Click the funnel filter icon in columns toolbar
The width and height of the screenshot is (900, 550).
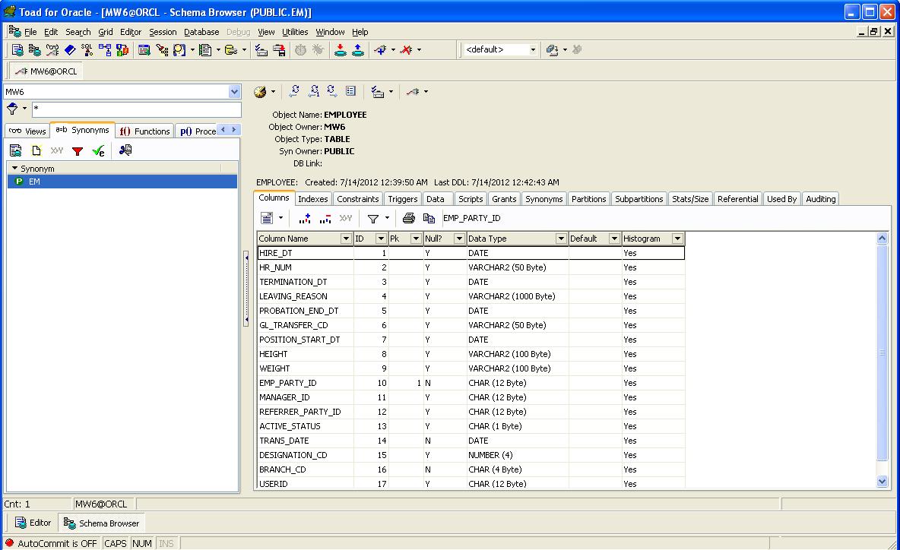[373, 219]
